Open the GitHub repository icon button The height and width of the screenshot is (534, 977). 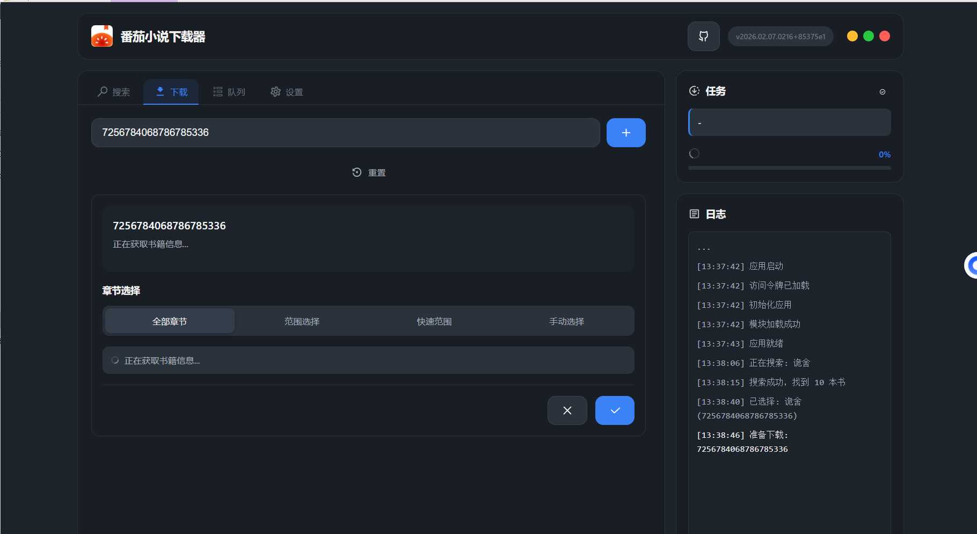[703, 37]
